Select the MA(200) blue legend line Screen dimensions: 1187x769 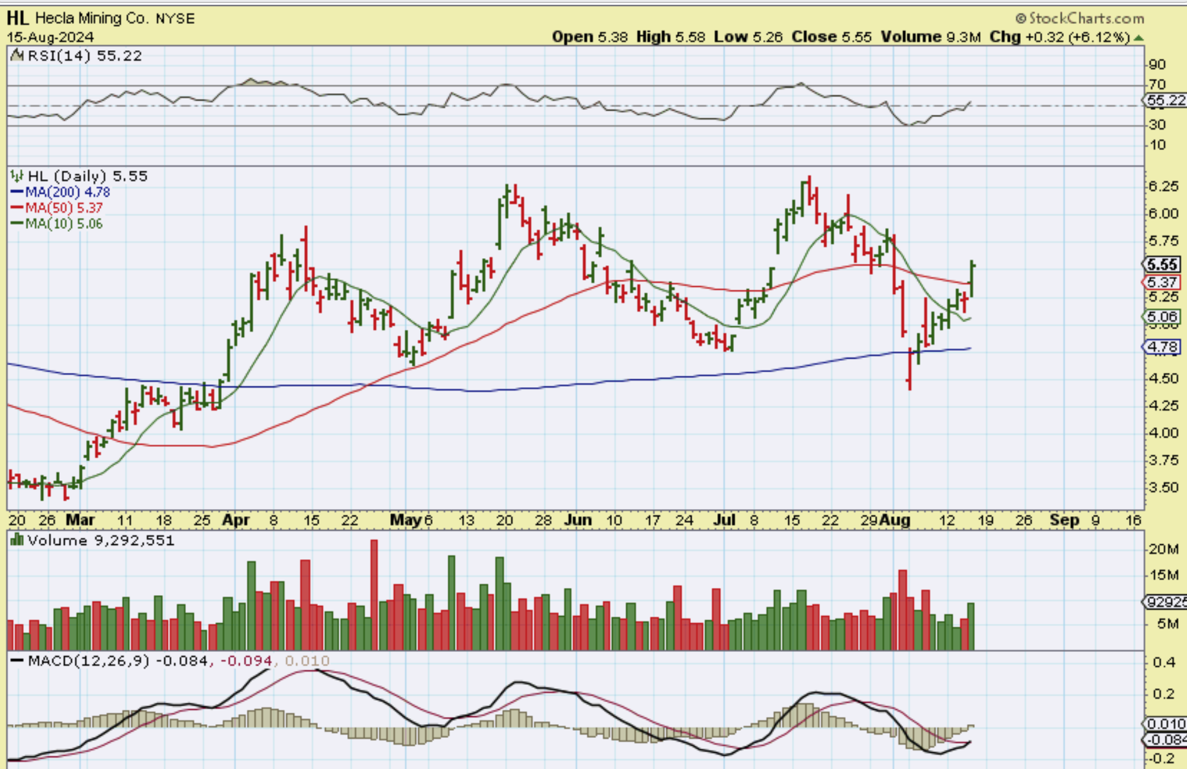17,192
